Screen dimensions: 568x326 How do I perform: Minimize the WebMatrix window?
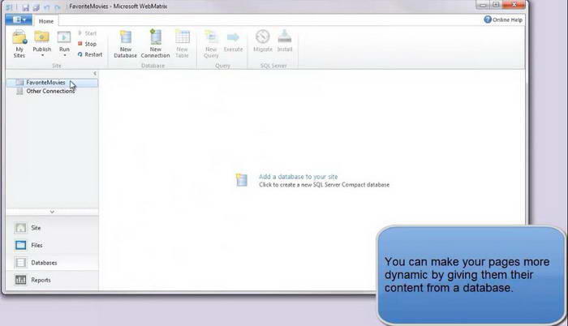[x=482, y=5]
